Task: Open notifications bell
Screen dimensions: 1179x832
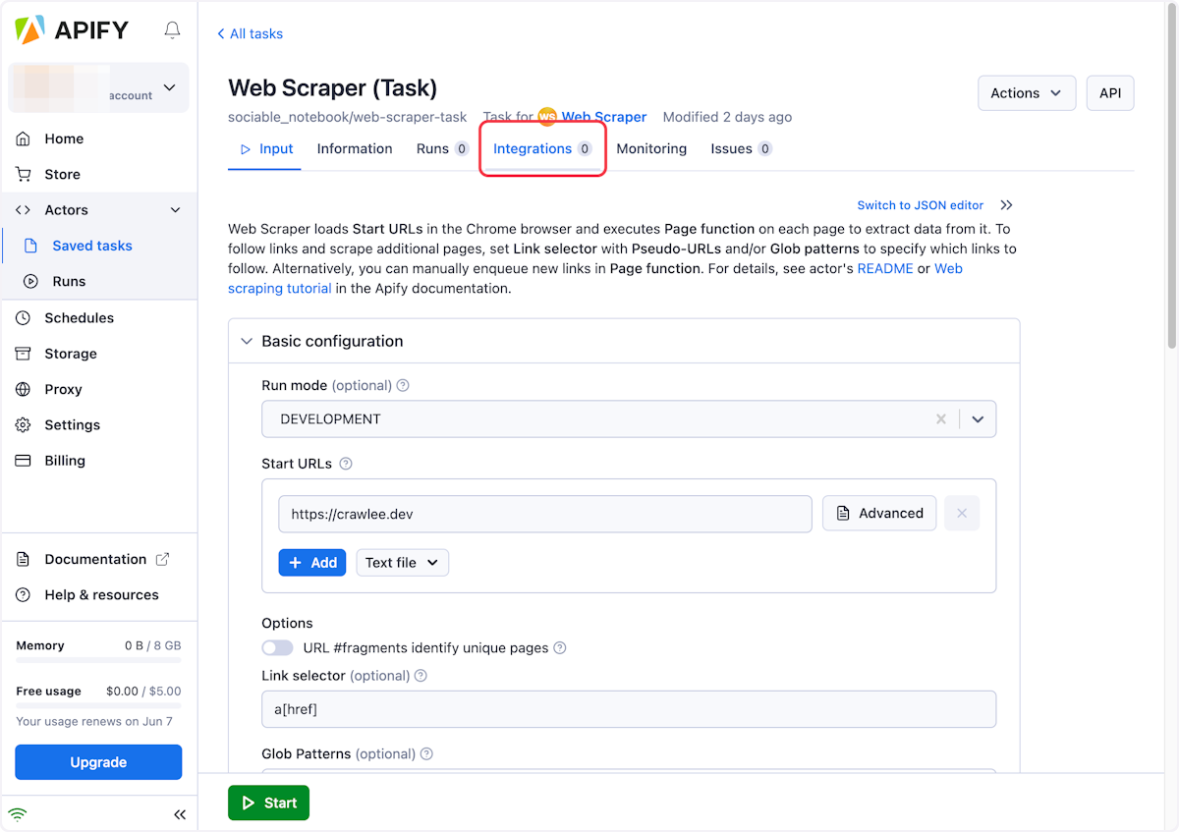Action: [x=172, y=30]
